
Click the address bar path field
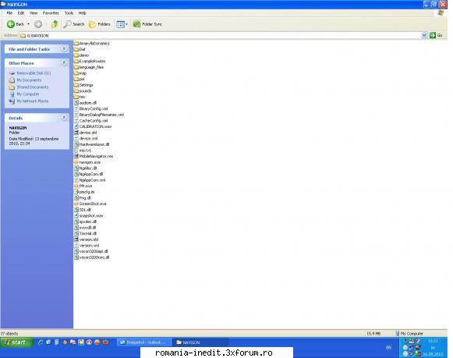pos(221,36)
